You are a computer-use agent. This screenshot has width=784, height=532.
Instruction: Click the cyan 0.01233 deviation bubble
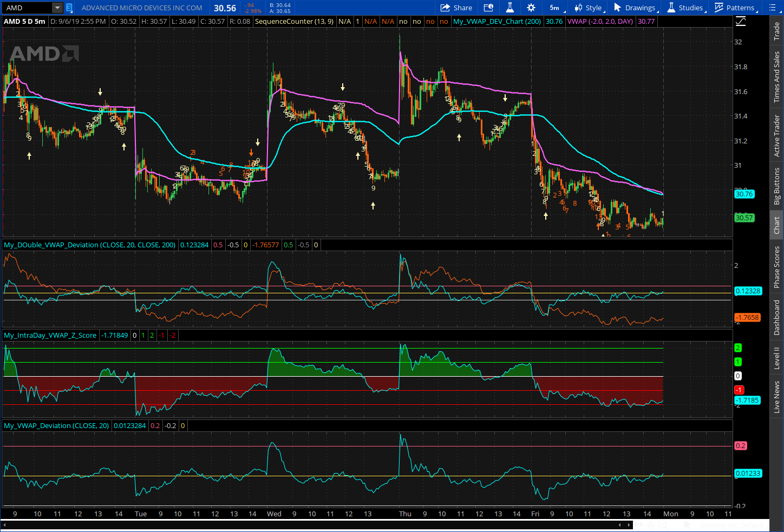748,474
